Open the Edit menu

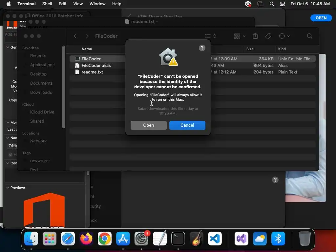(63, 4)
